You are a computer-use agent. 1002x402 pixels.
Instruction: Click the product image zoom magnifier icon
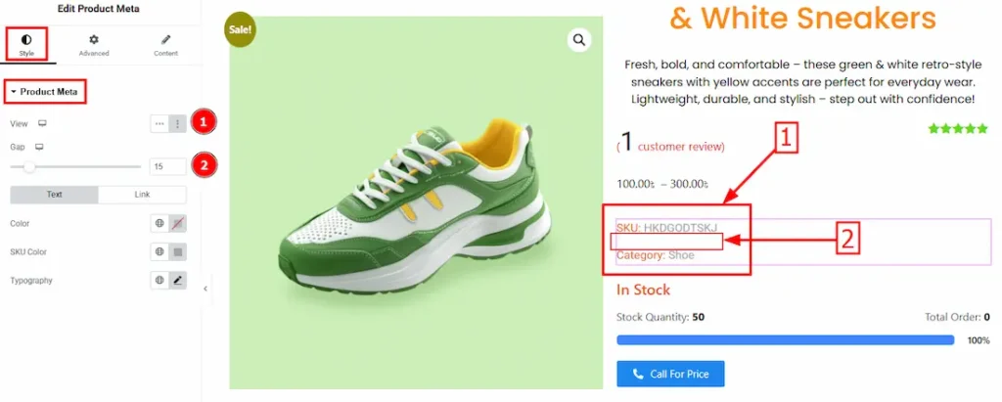pyautogui.click(x=579, y=40)
